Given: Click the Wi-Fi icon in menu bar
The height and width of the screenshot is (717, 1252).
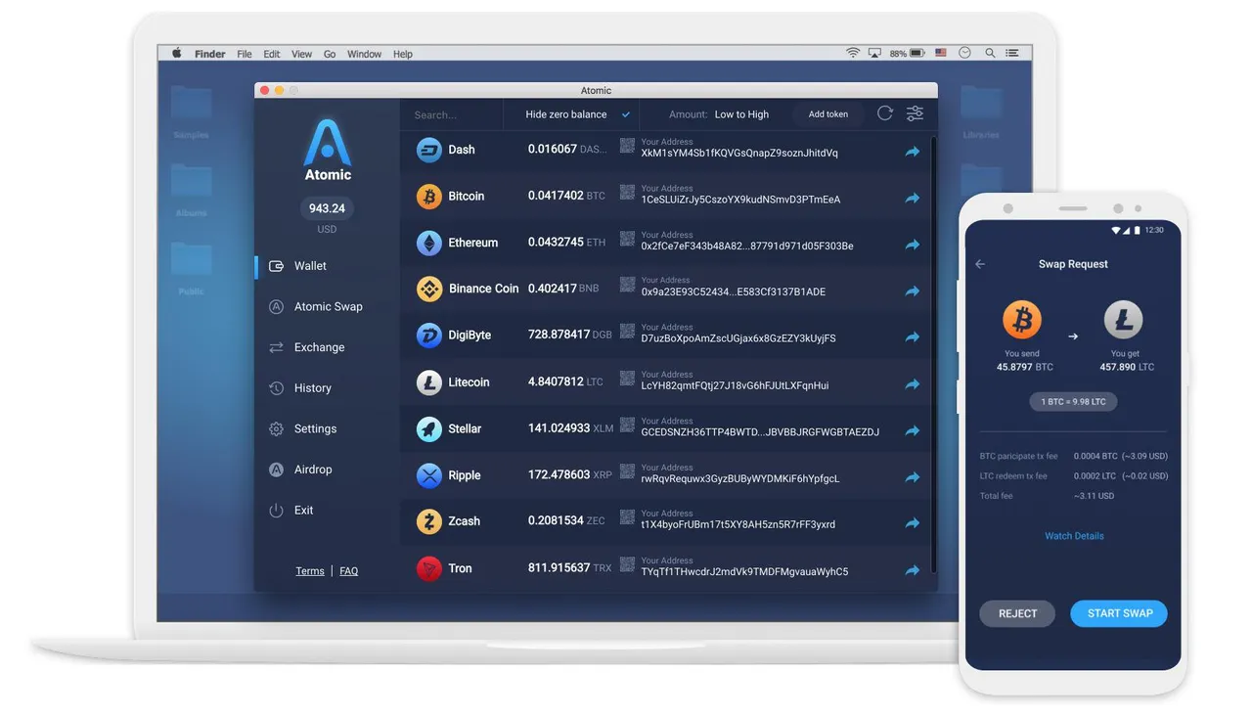Looking at the screenshot, I should [x=853, y=54].
